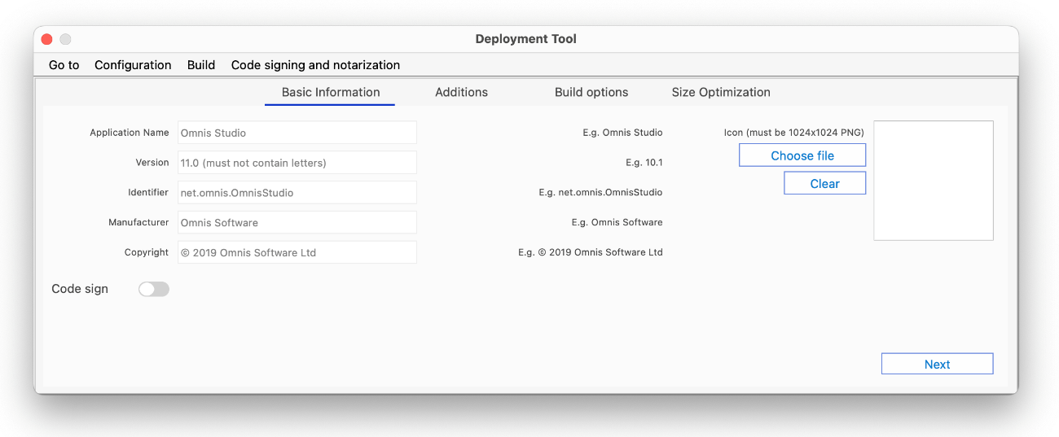This screenshot has width=1059, height=437.
Task: Switch to the Additions tab
Action: pos(461,93)
